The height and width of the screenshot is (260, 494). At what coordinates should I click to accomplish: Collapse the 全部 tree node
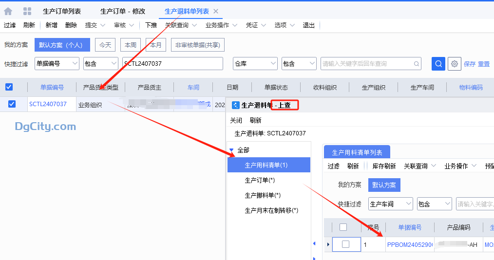pos(231,150)
